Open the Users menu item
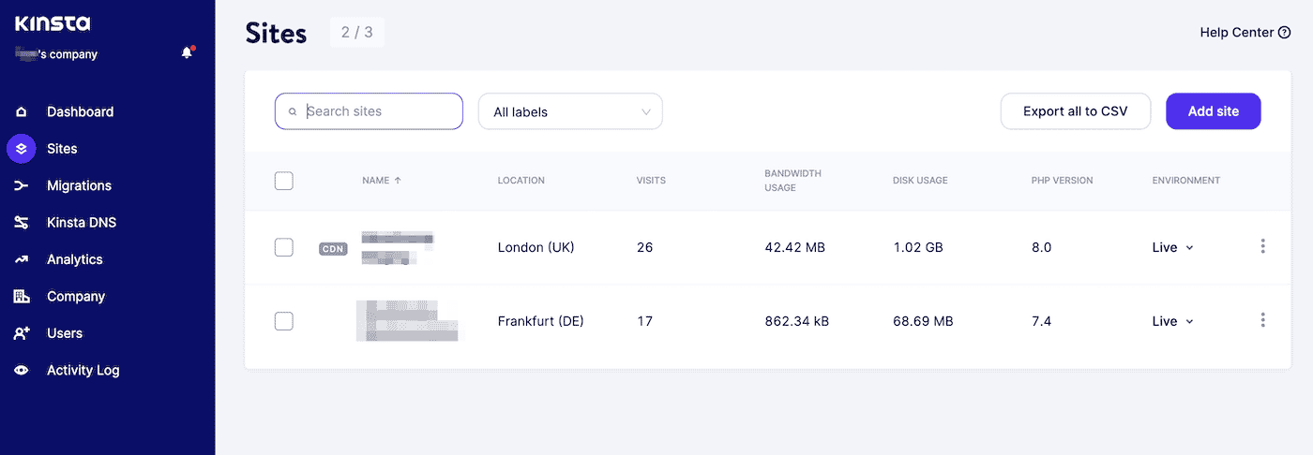Viewport: 1313px width, 455px height. tap(65, 333)
